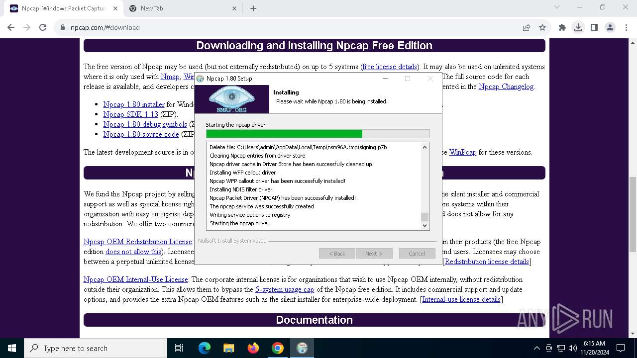Open File Explorer from taskbar
Screen dimensions: 637x358
coord(229,348)
